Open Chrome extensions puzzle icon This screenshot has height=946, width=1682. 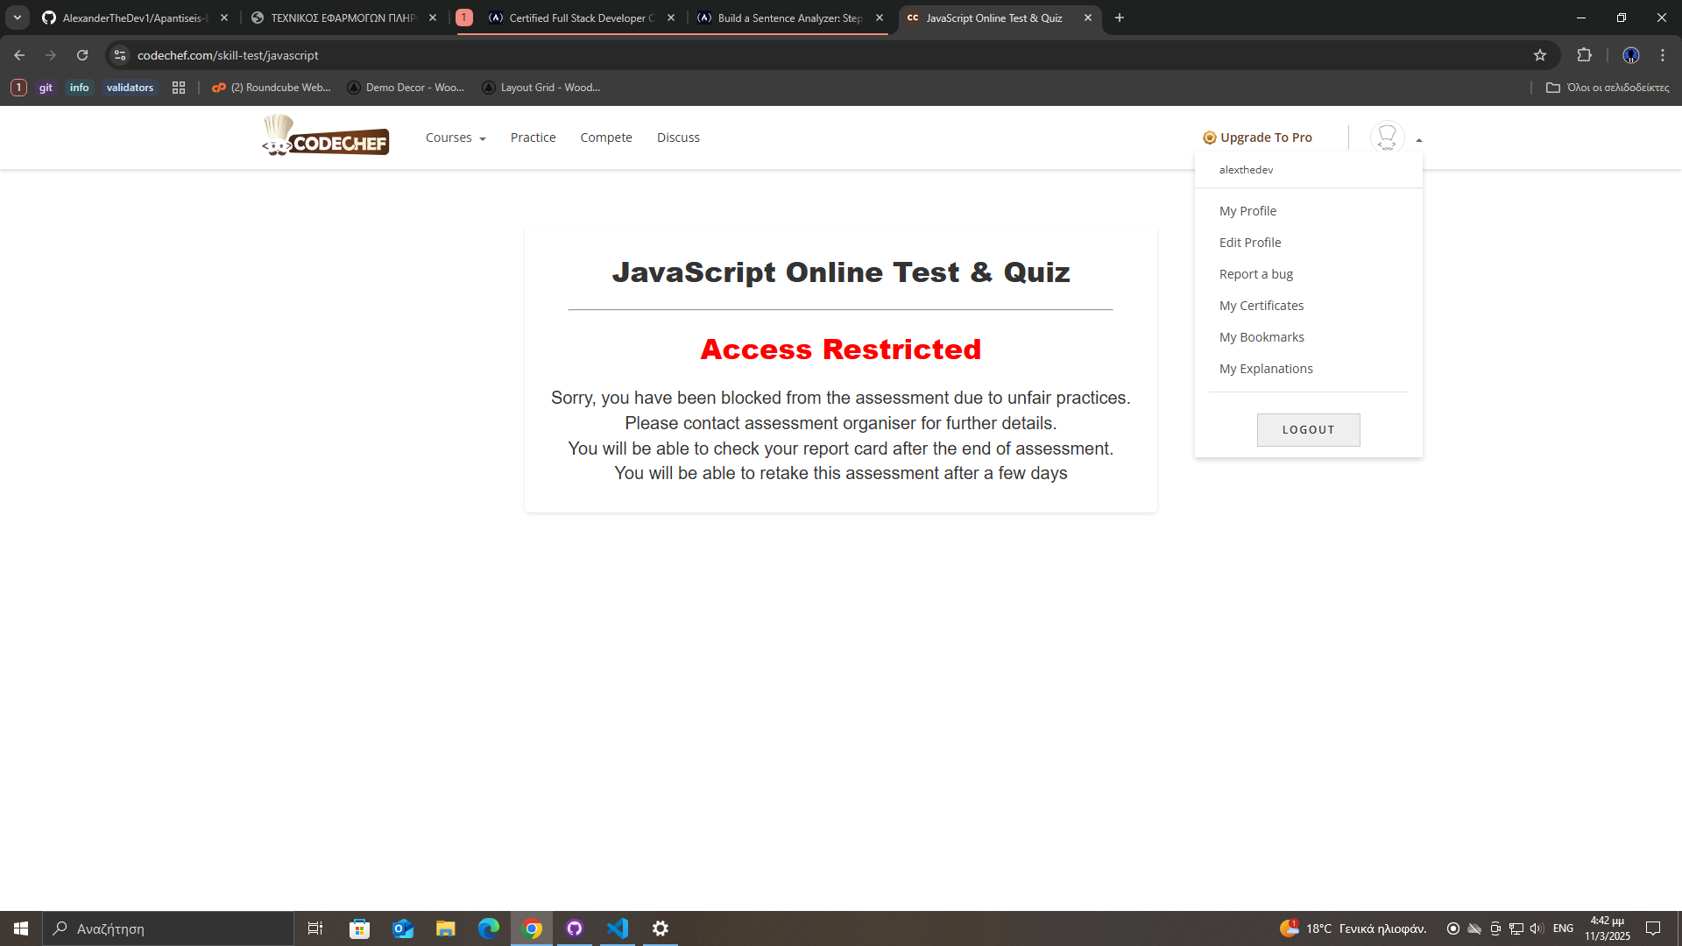[1584, 55]
